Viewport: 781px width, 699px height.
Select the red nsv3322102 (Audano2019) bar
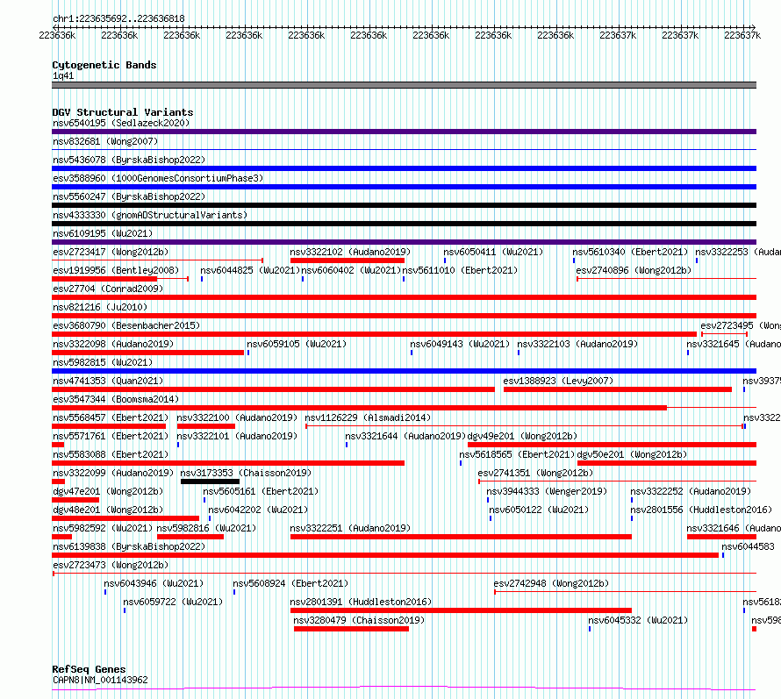pyautogui.click(x=348, y=260)
